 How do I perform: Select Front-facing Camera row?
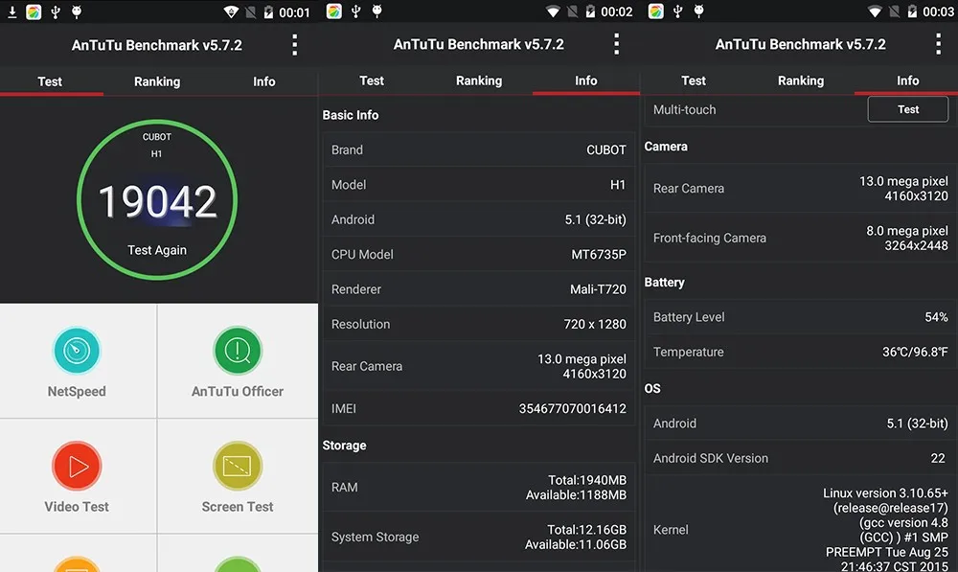point(801,238)
